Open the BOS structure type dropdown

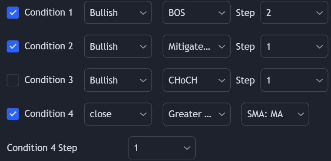[x=196, y=13]
